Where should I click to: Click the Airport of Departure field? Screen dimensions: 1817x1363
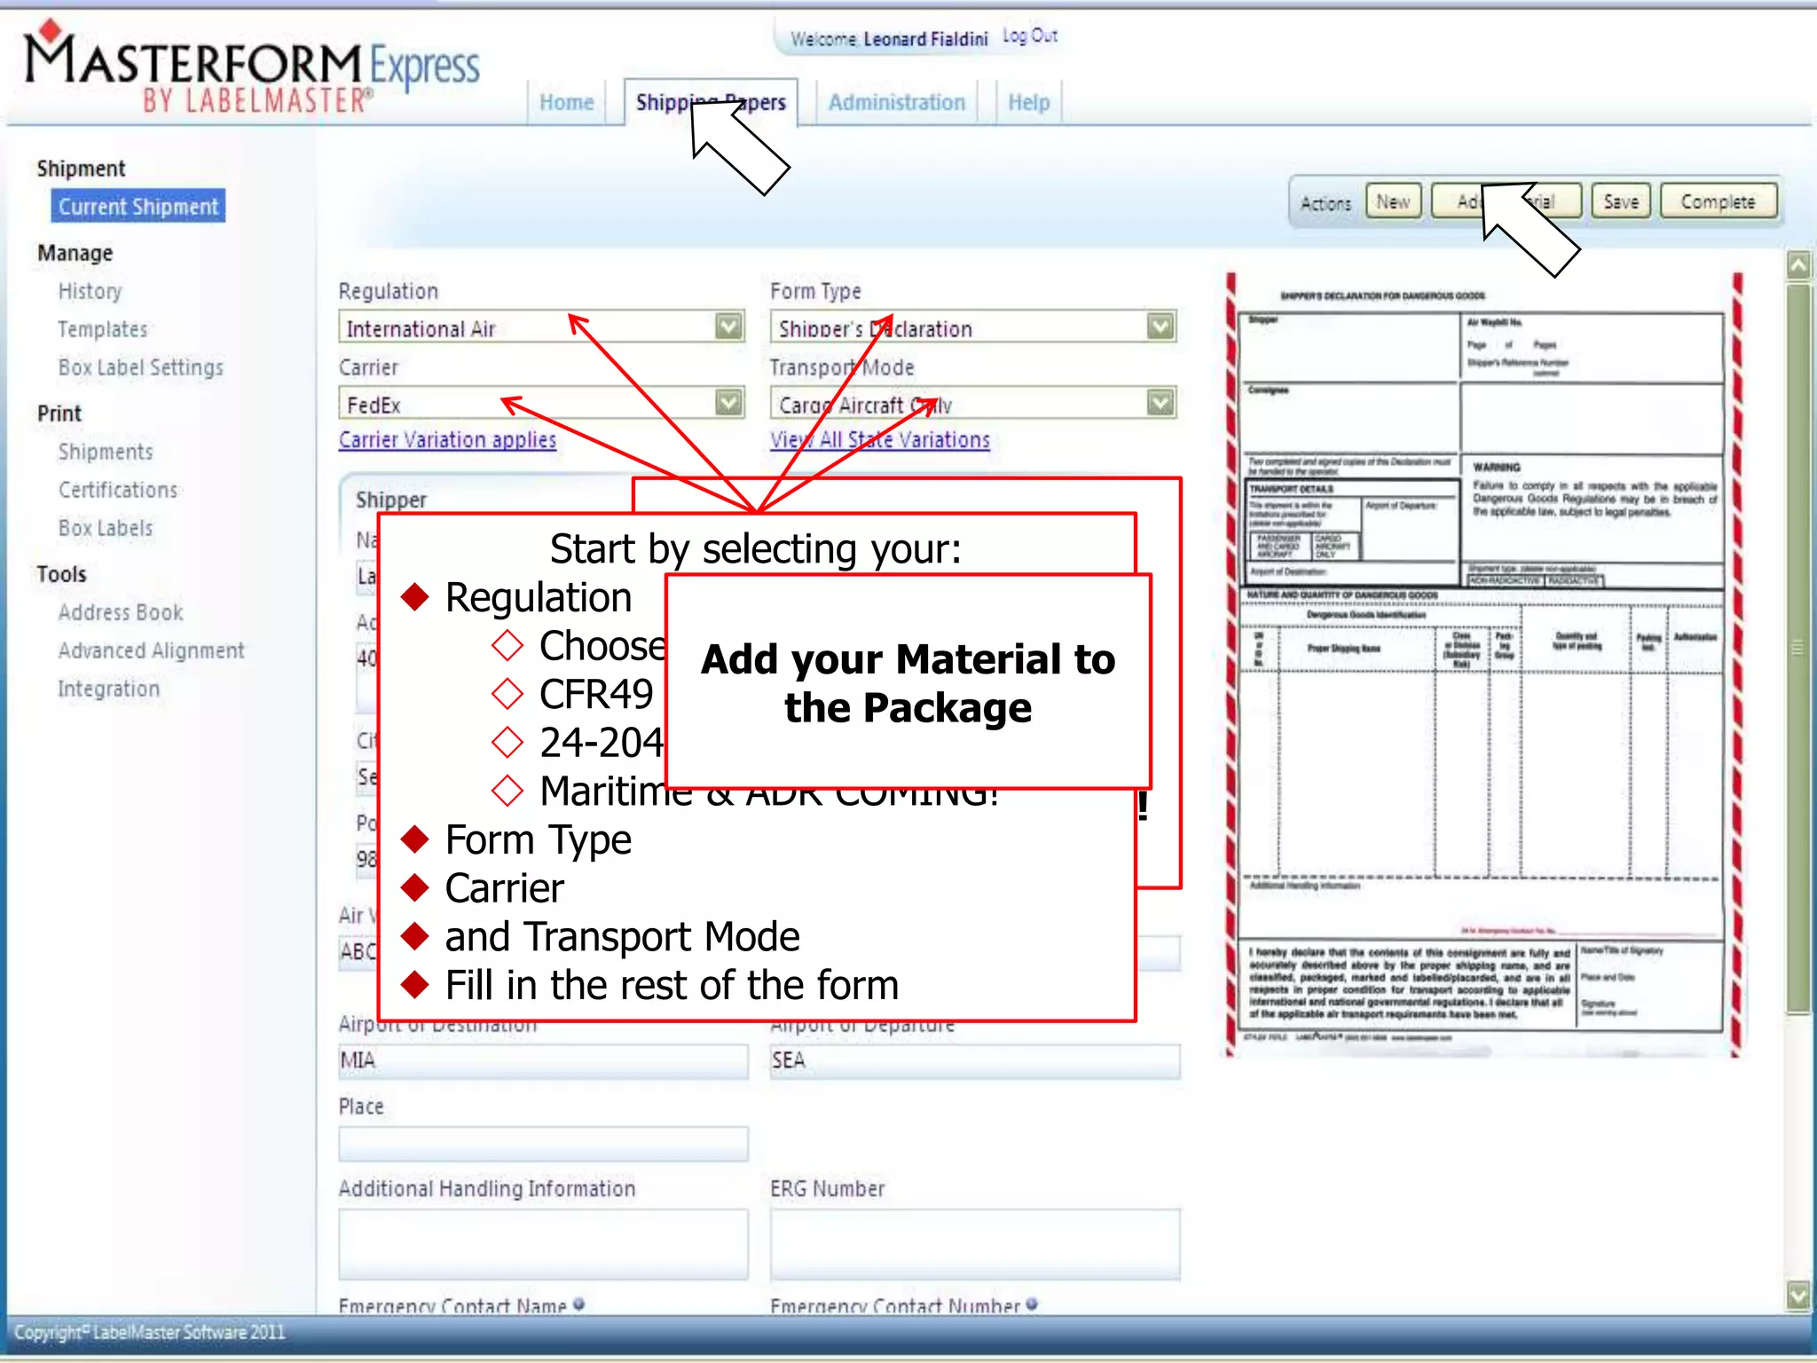click(x=975, y=1061)
